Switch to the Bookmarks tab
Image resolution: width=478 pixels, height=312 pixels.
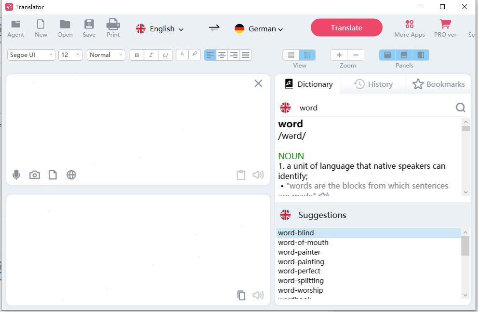click(438, 84)
